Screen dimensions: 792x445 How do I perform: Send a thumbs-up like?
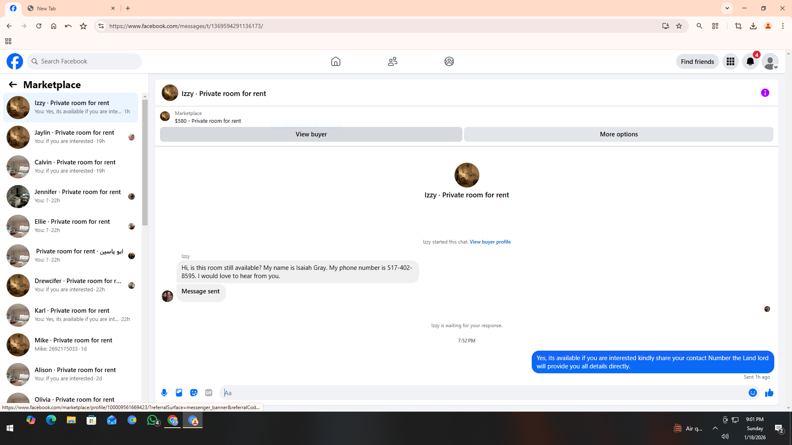click(x=769, y=393)
